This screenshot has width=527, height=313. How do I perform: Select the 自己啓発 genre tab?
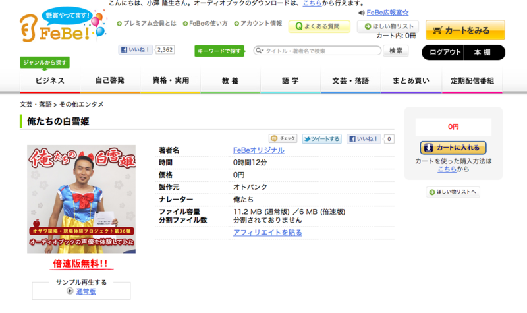[x=110, y=80]
